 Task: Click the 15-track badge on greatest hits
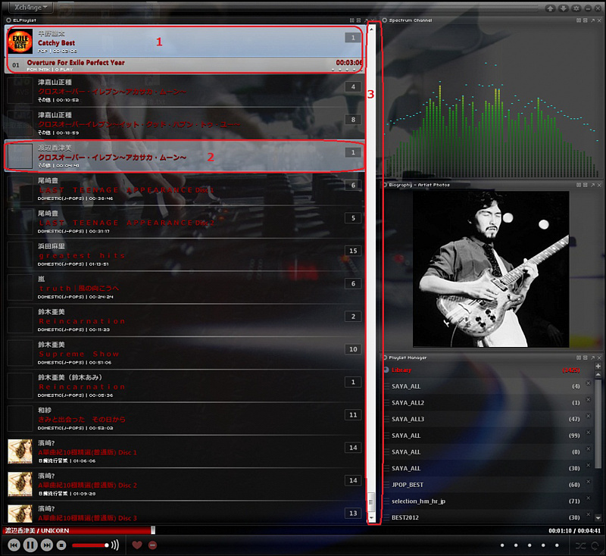[353, 251]
